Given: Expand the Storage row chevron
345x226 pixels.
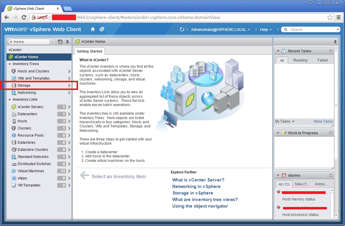Looking at the screenshot, I should point(69,85).
